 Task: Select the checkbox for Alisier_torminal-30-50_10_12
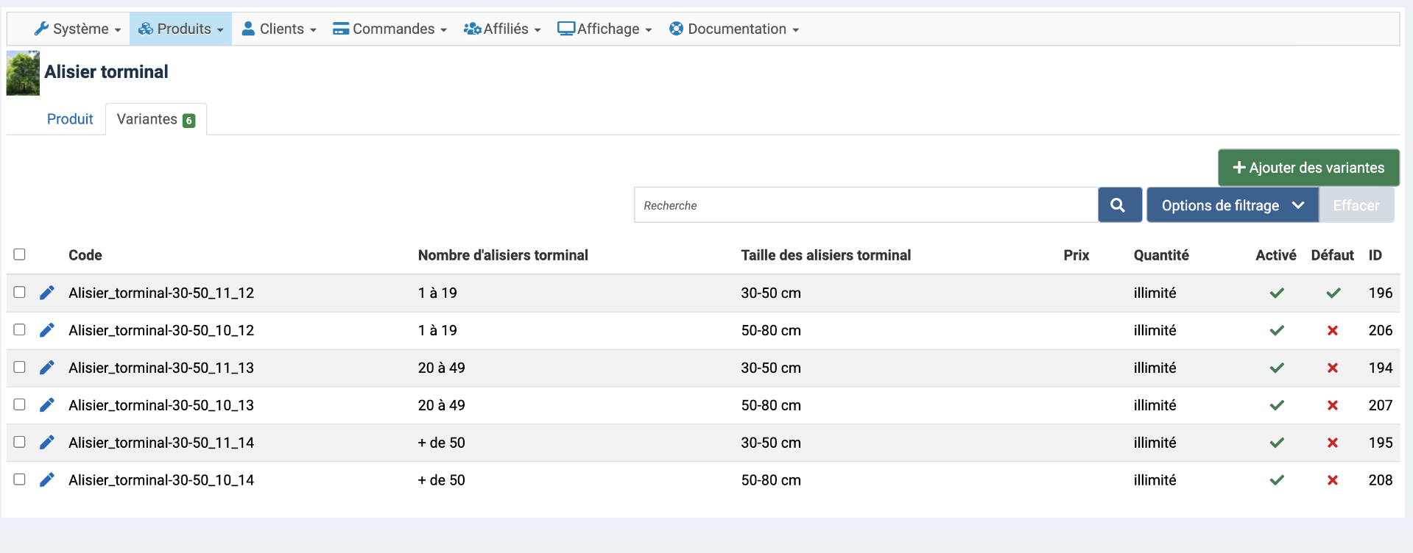pos(20,330)
